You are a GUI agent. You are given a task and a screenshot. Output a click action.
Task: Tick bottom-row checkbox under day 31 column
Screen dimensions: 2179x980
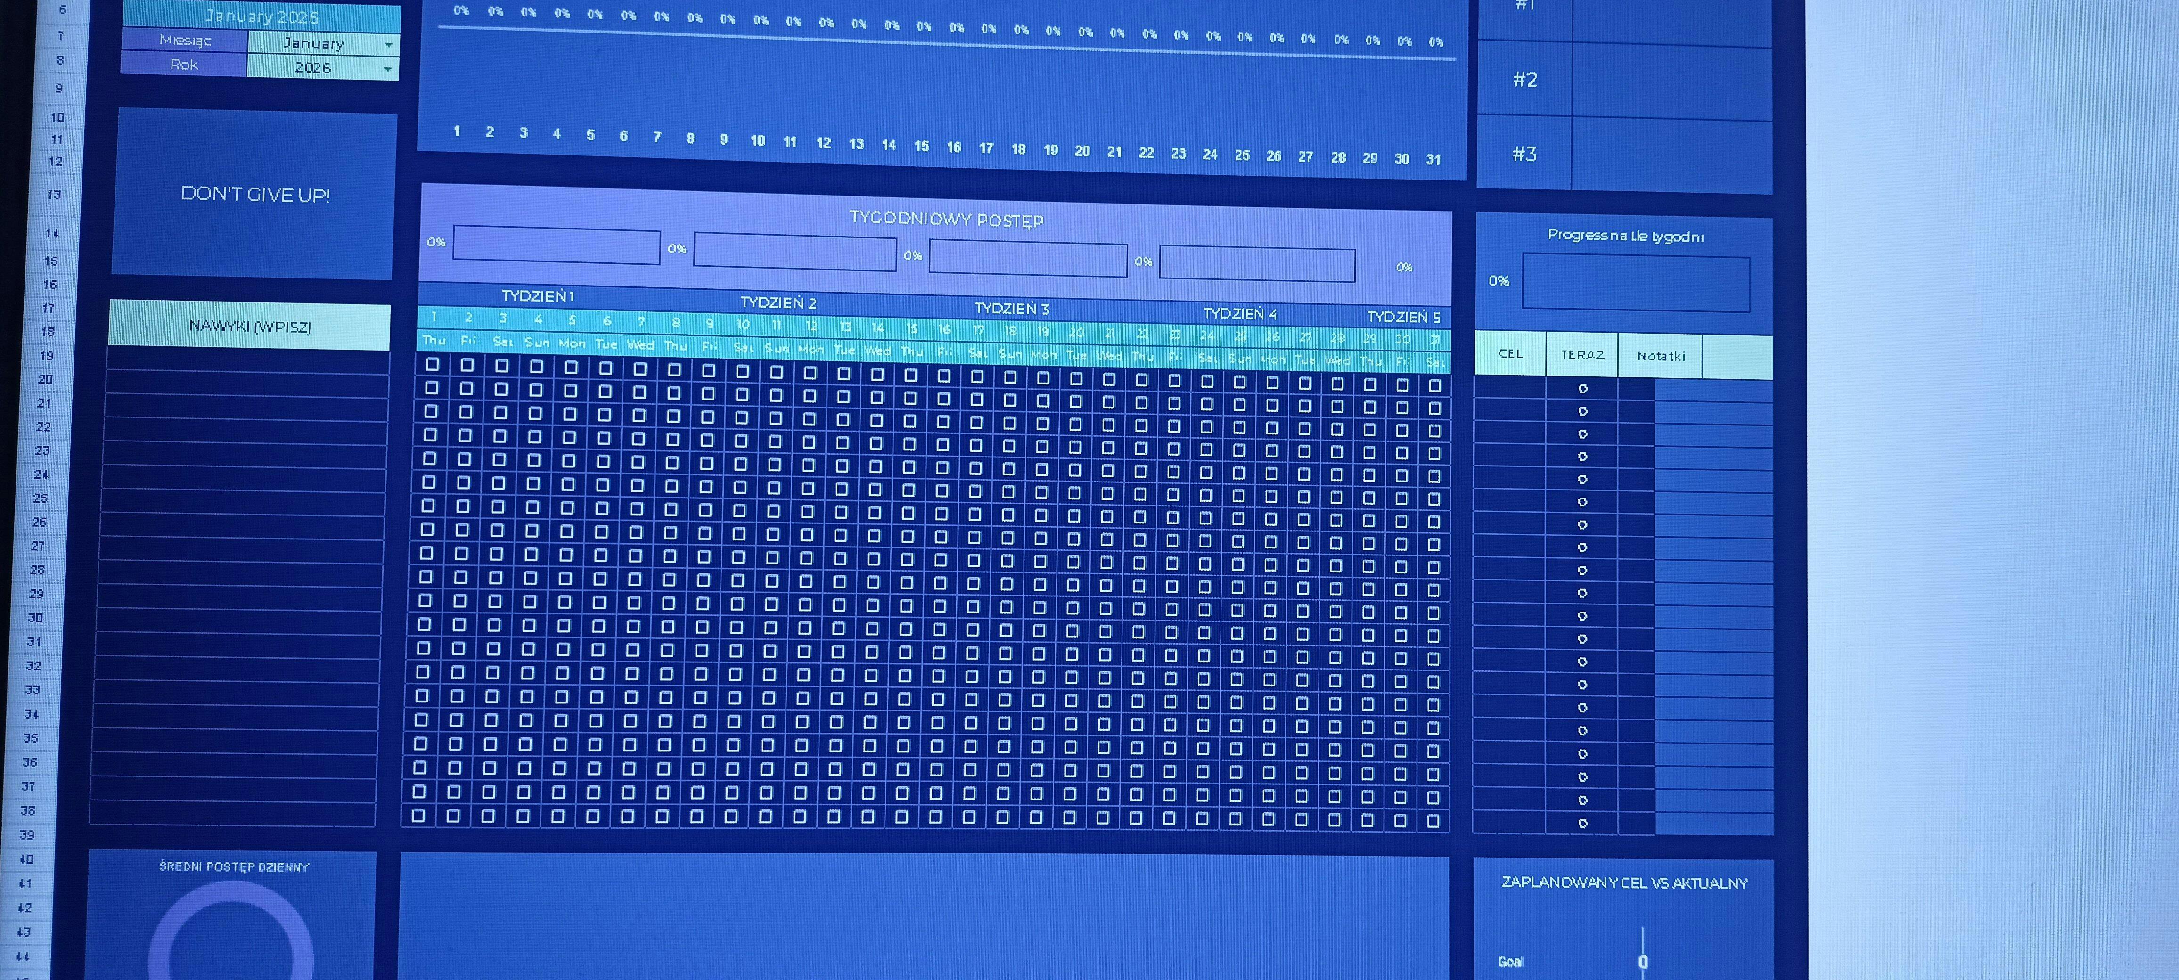[1432, 820]
